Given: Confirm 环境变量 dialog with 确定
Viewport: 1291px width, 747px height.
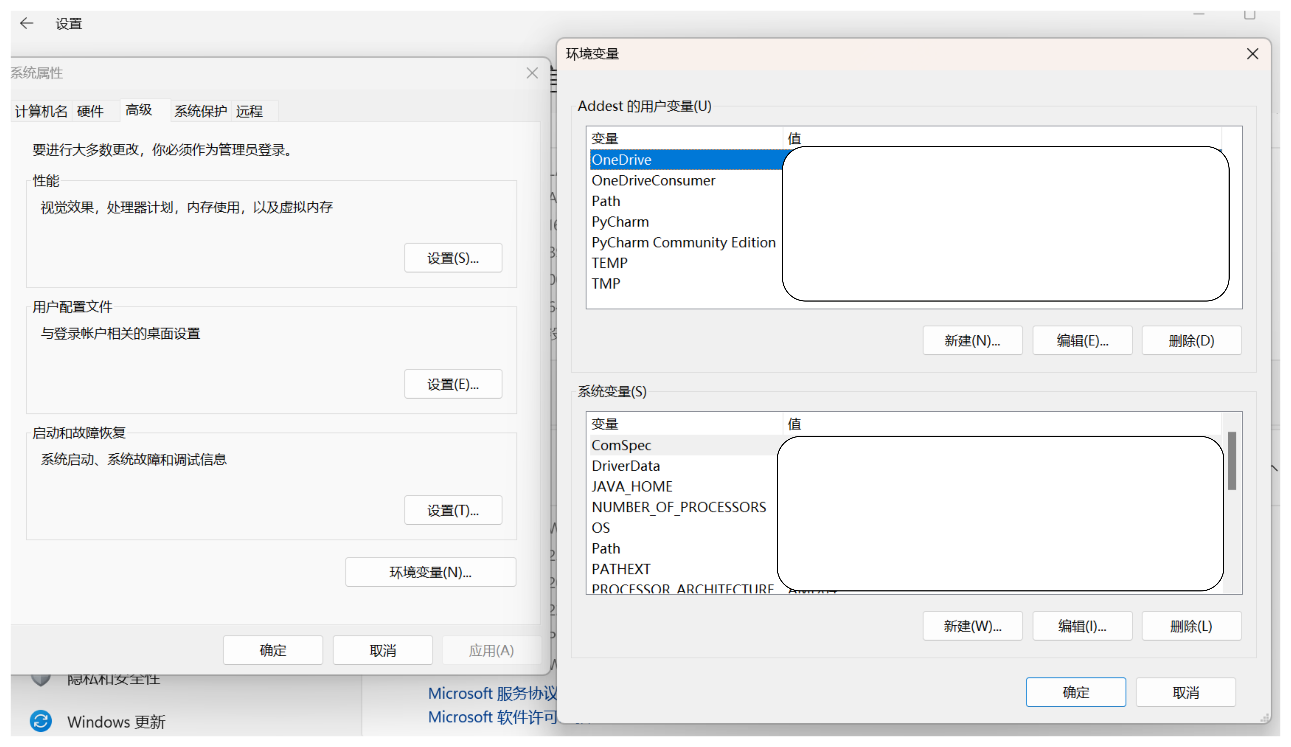Looking at the screenshot, I should [1076, 692].
